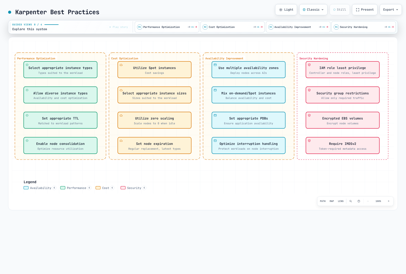Click window icon on Optimize interruption handling card
Viewport: 406px width, 274px height.
(215, 141)
